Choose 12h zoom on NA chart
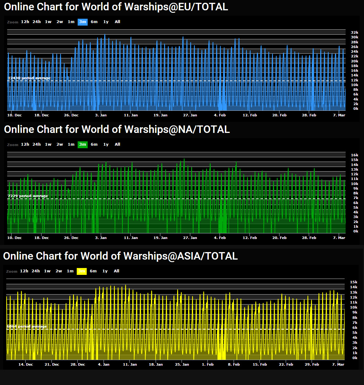Image resolution: width=364 pixels, height=385 pixels. (x=25, y=144)
